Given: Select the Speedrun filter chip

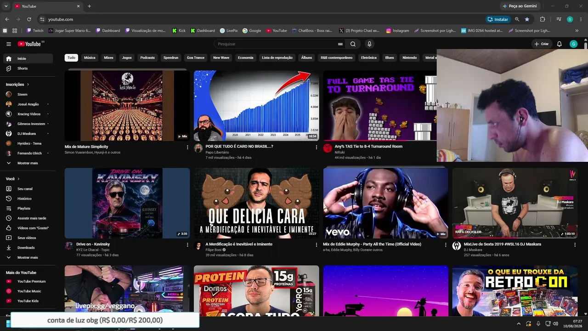Looking at the screenshot, I should pyautogui.click(x=171, y=58).
